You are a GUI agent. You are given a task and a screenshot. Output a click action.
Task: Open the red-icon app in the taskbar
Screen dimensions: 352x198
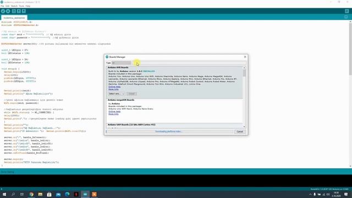pyautogui.click(x=76, y=194)
